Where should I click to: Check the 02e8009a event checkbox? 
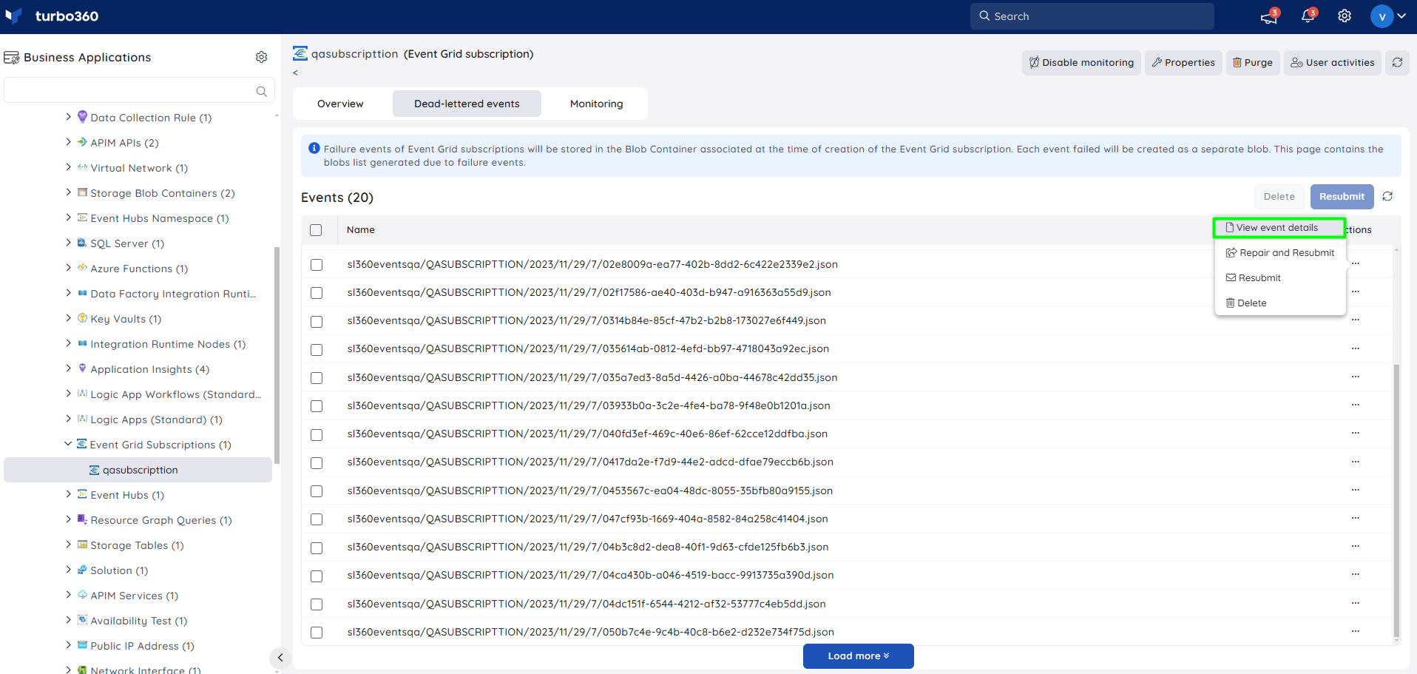point(317,265)
